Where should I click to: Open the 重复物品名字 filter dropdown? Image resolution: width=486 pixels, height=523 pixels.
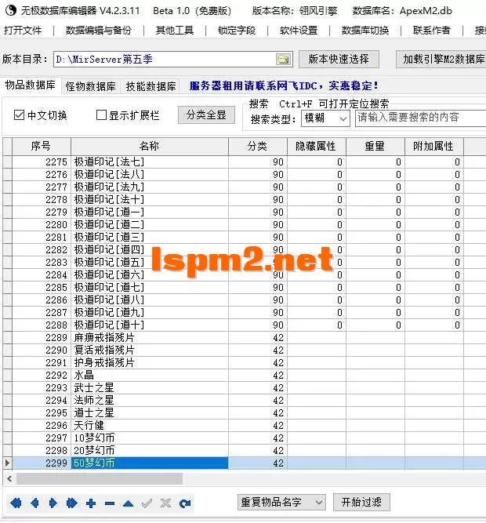(x=281, y=502)
